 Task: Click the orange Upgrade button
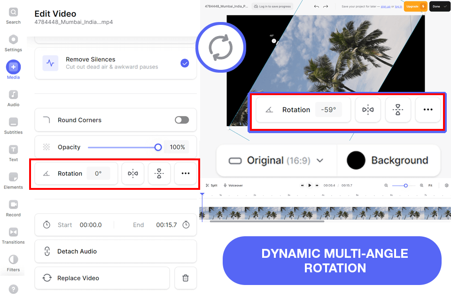(415, 6)
